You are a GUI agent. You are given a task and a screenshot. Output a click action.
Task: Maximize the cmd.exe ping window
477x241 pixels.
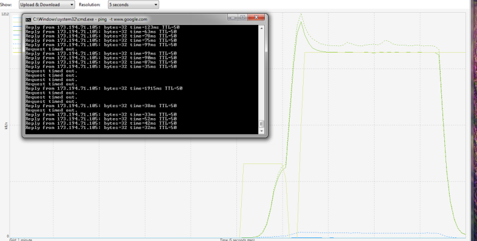[x=242, y=18]
